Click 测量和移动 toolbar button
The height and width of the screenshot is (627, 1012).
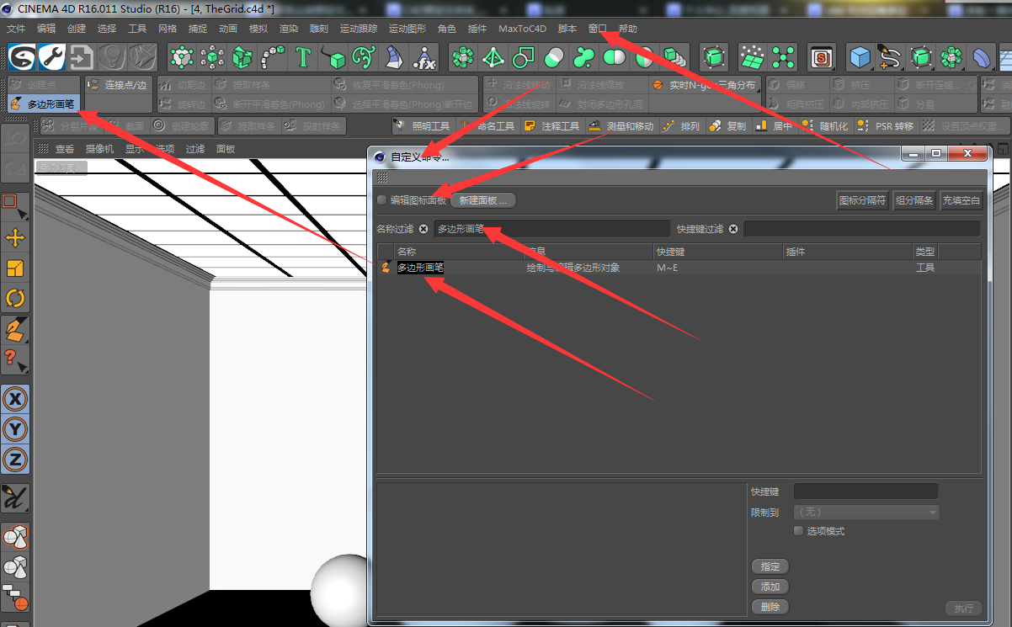tap(621, 126)
